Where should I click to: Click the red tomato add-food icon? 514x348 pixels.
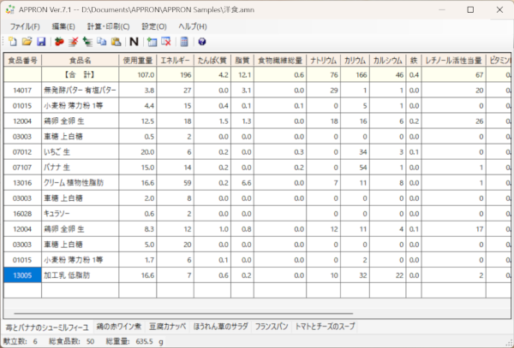coord(59,41)
